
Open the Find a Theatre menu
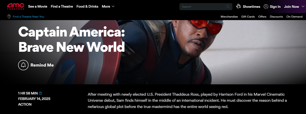(62, 6)
